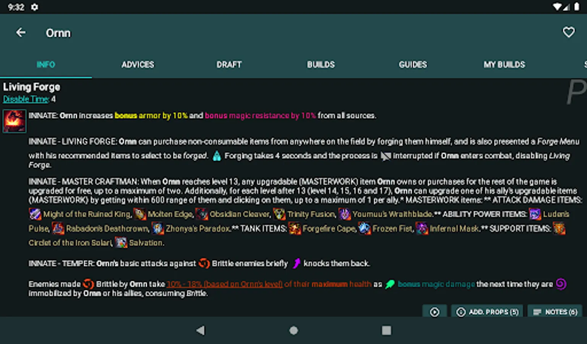Tap the Obsidian Cleaver item name
Screen dimensions: 587x344
pos(240,214)
